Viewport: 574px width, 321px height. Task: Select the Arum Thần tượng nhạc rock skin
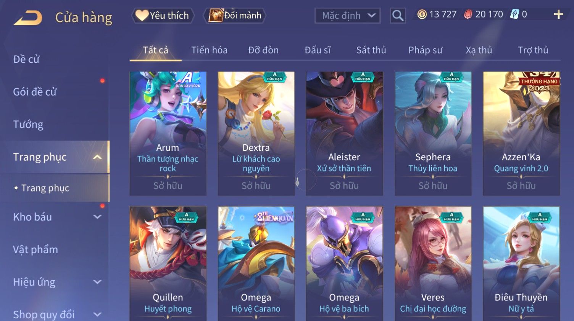[168, 134]
